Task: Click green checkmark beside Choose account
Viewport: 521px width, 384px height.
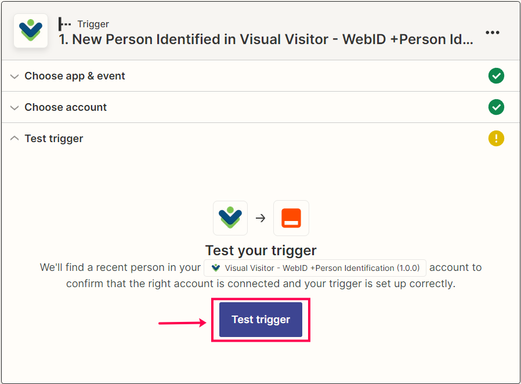Action: pos(496,107)
